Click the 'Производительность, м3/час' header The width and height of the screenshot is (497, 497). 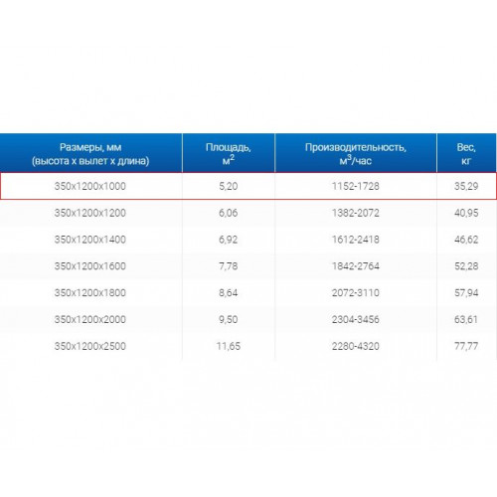tap(356, 153)
